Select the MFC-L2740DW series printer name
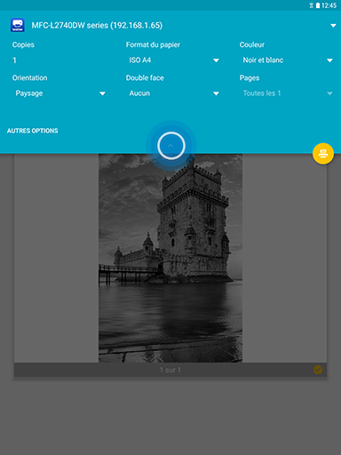 (x=97, y=26)
